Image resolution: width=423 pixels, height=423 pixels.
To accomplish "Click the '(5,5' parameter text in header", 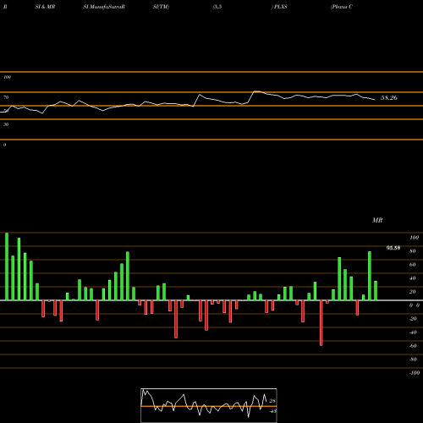I will click(217, 7).
